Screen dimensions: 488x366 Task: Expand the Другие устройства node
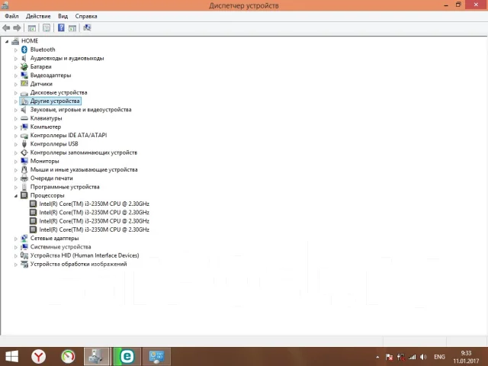(x=16, y=101)
